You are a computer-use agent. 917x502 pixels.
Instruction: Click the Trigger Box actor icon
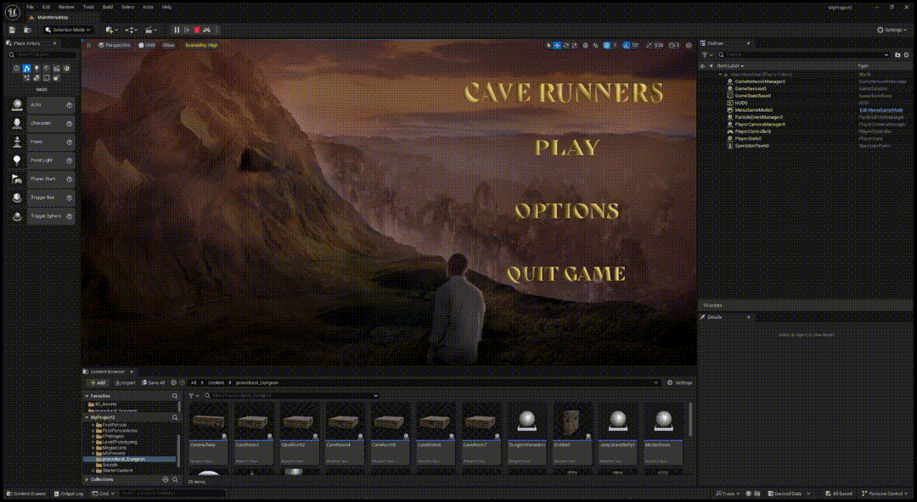pos(17,198)
